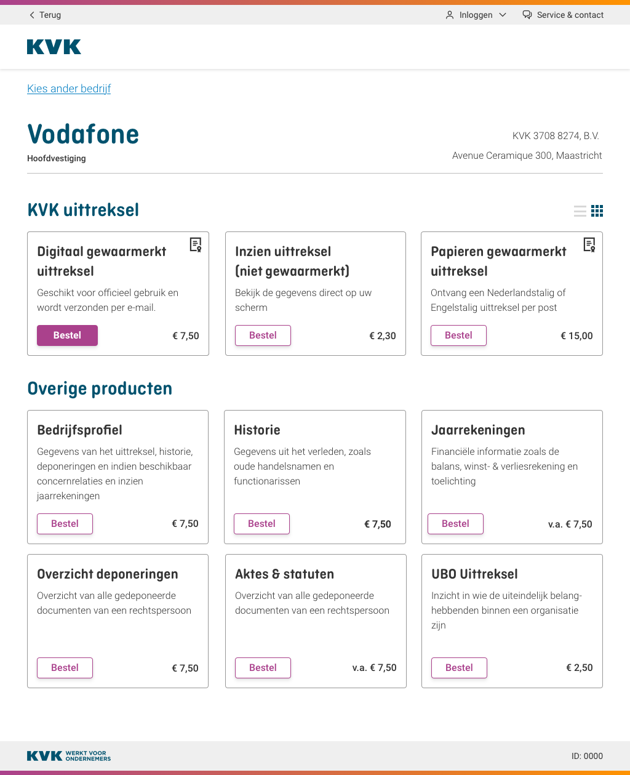Order Aktes & statuten

pyautogui.click(x=263, y=668)
